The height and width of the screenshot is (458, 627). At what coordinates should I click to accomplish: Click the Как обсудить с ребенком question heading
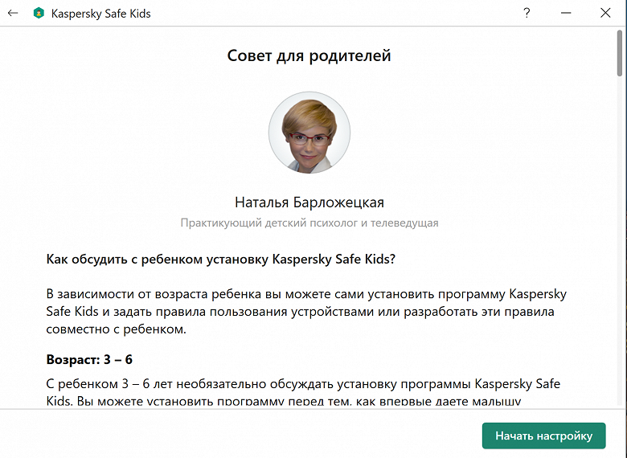pos(221,259)
